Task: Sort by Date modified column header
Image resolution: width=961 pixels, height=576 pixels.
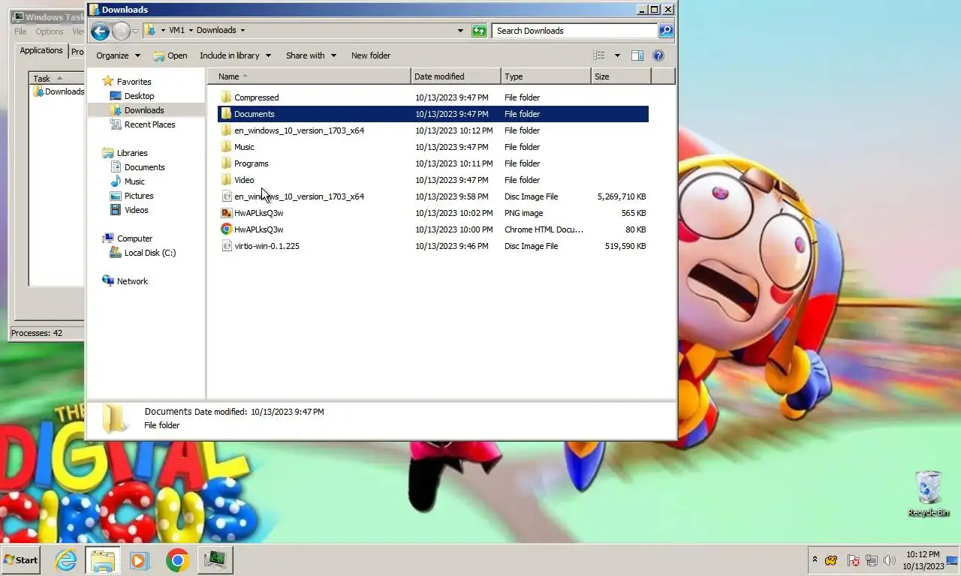Action: point(456,76)
